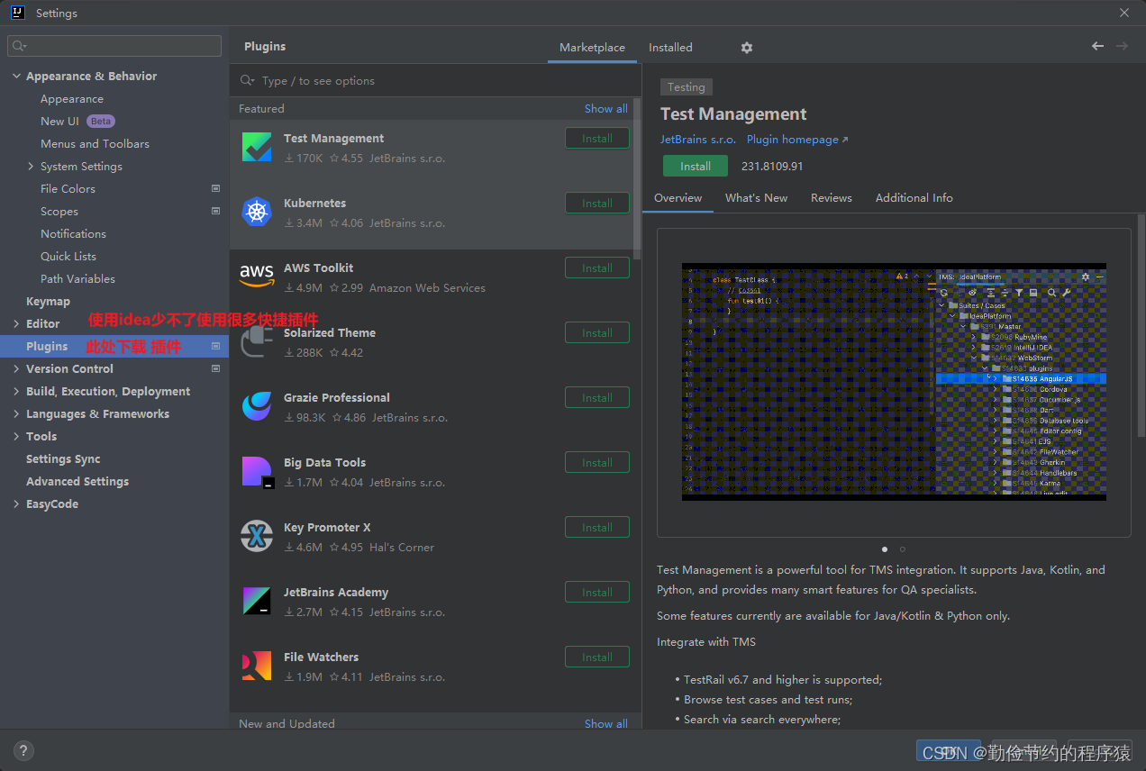Click the IntelliJ IDEA title bar logo
Viewport: 1146px width, 771px height.
[17, 13]
